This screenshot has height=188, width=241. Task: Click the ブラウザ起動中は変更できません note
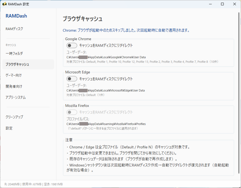[122, 153]
